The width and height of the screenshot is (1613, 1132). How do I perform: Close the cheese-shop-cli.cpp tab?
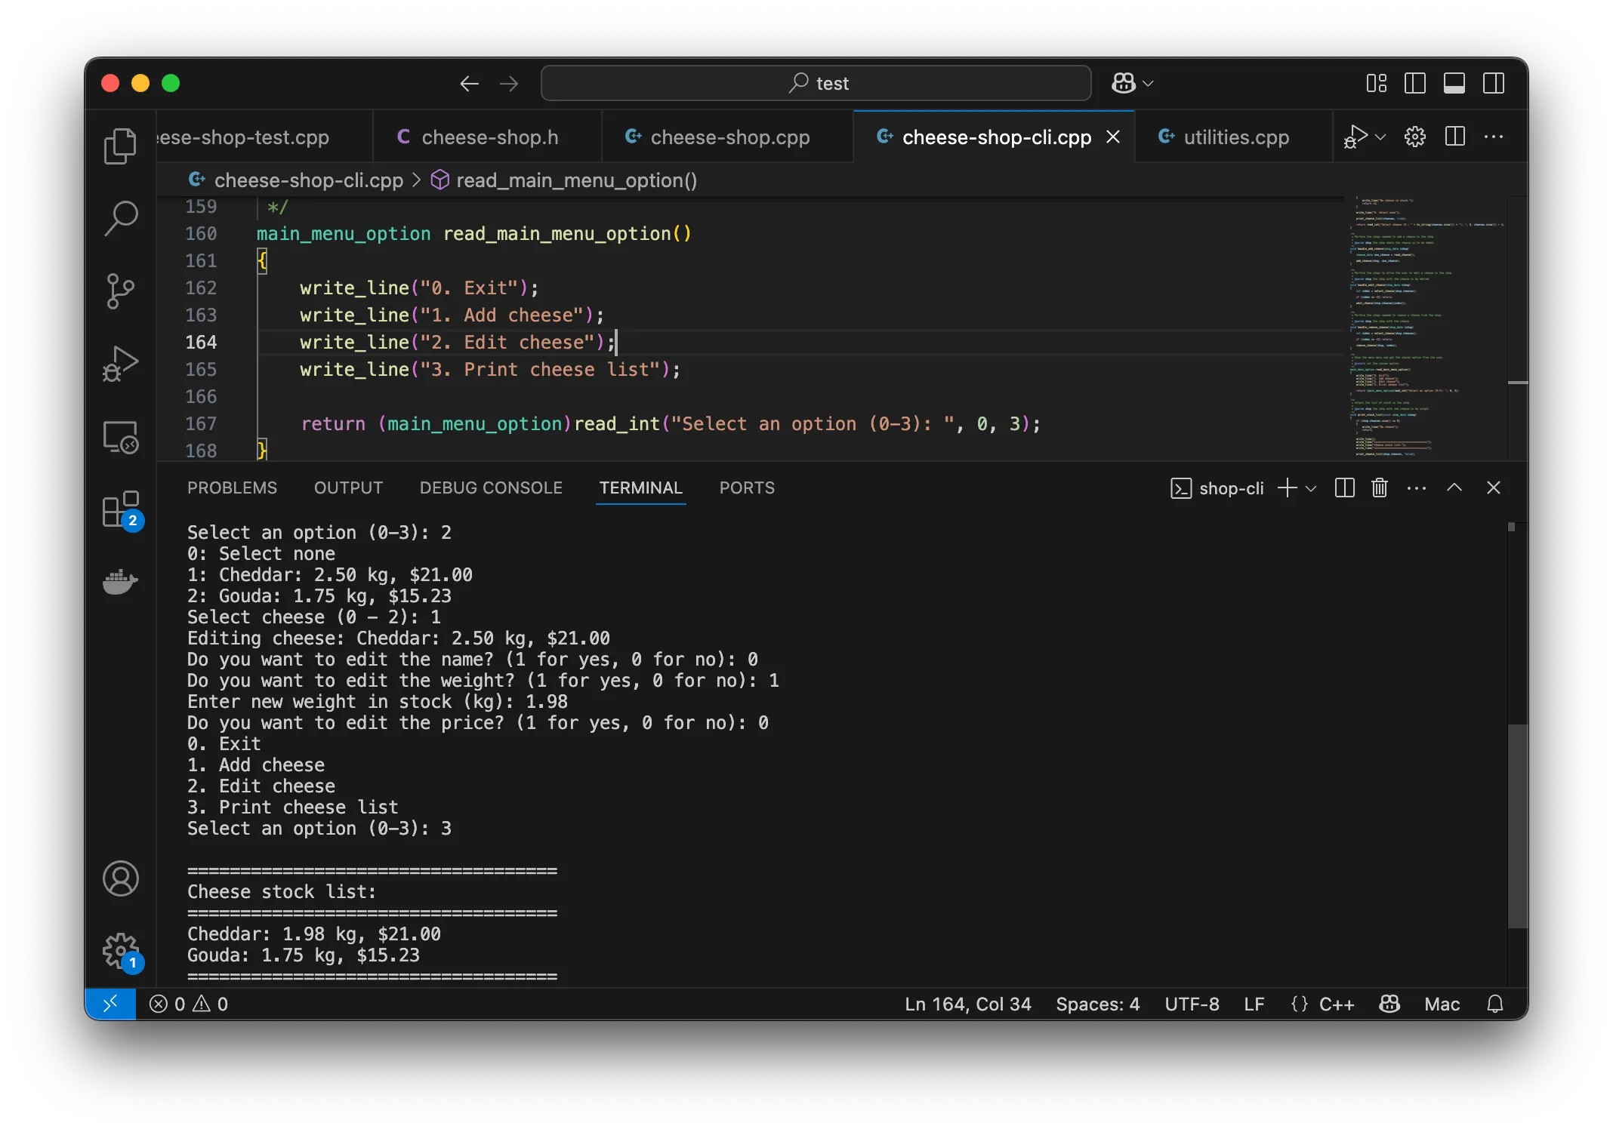click(x=1113, y=137)
